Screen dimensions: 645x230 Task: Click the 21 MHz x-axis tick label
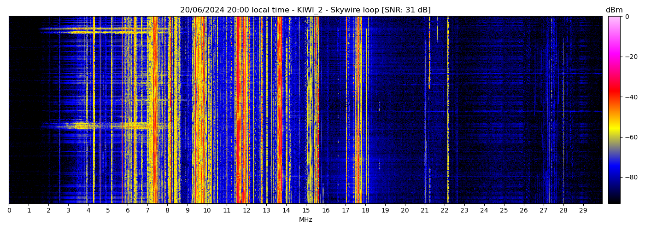(x=425, y=211)
